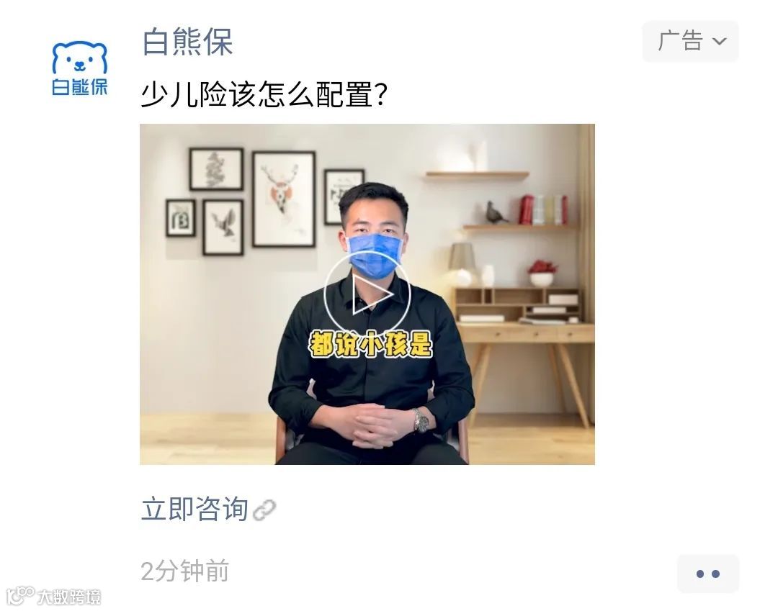Select the caption 少儿险该怎么配置?
The height and width of the screenshot is (611, 778).
264,94
